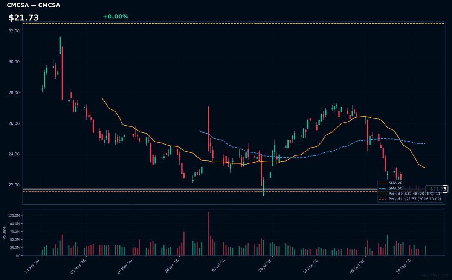This screenshot has width=452, height=280.
Task: Select the SMA 20 legend entry
Action: tap(390, 183)
